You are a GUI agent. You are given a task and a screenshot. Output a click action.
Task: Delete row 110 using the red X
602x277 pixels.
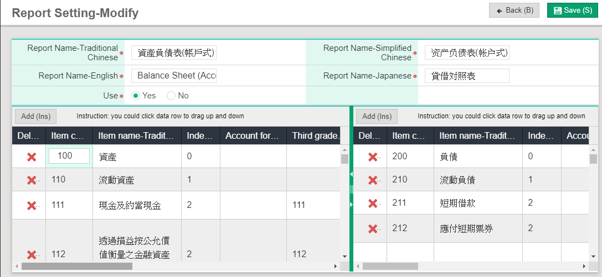click(x=32, y=180)
